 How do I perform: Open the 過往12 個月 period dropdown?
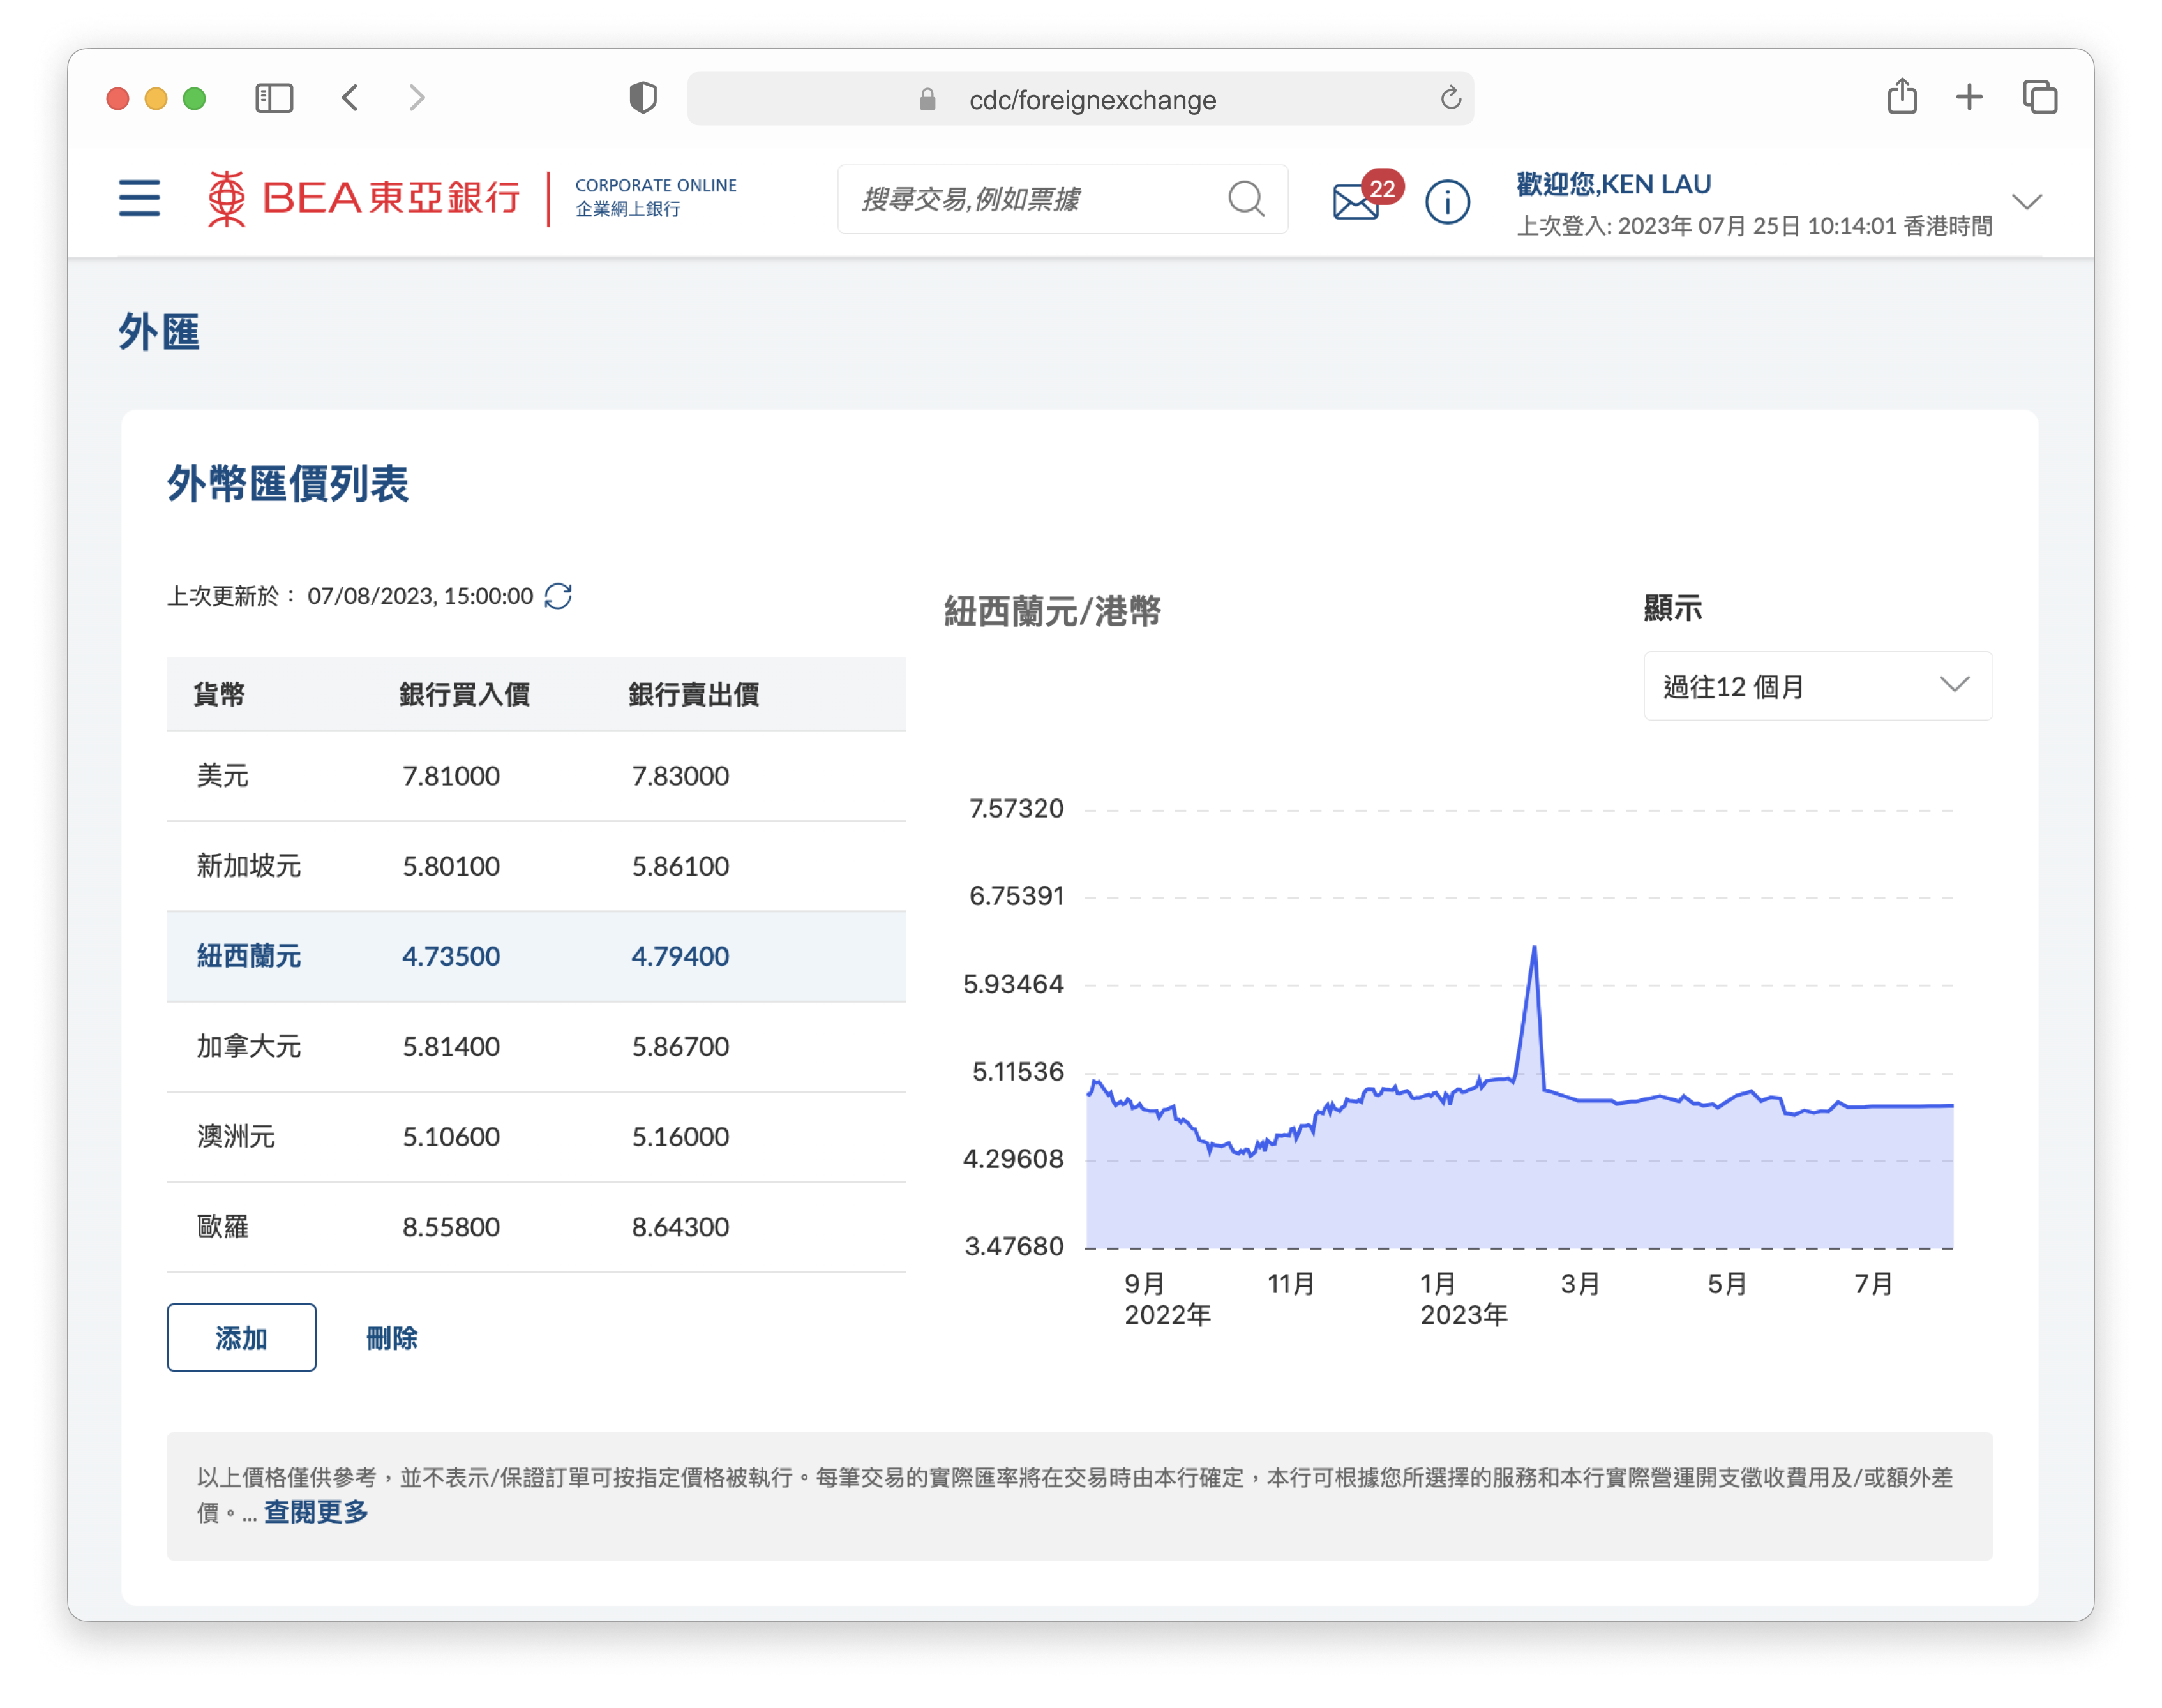[1818, 686]
